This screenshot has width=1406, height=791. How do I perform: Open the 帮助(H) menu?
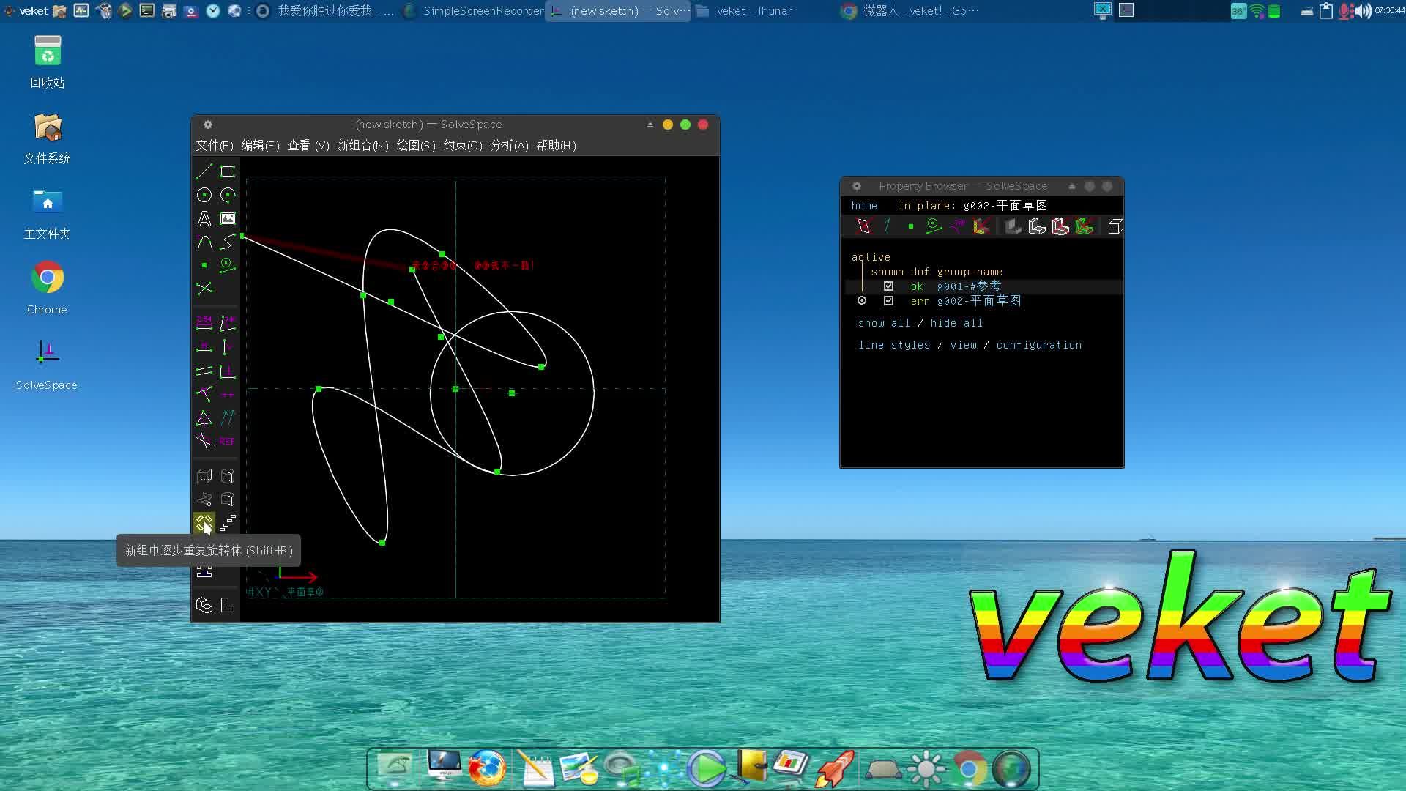[556, 146]
